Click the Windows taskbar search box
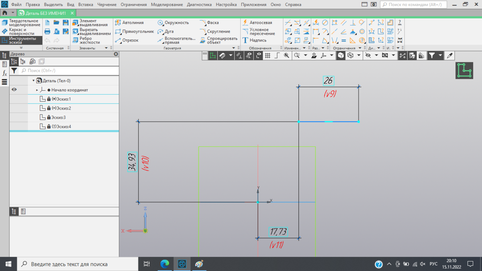This screenshot has width=482, height=271. pyautogui.click(x=77, y=264)
